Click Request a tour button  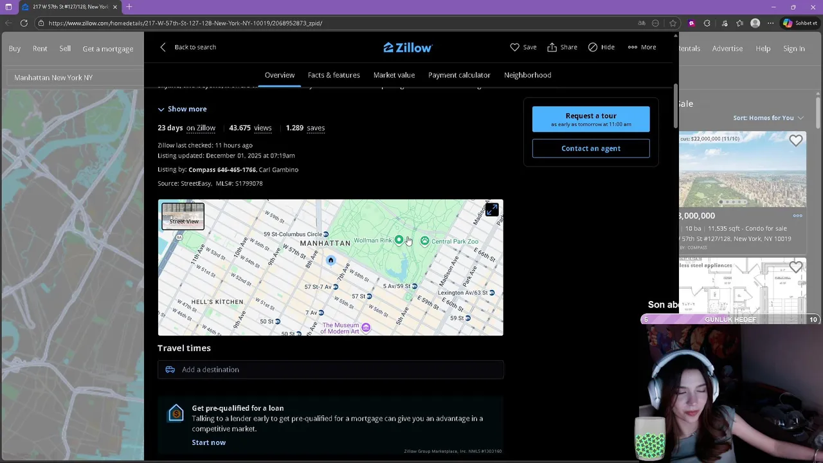[x=591, y=119]
